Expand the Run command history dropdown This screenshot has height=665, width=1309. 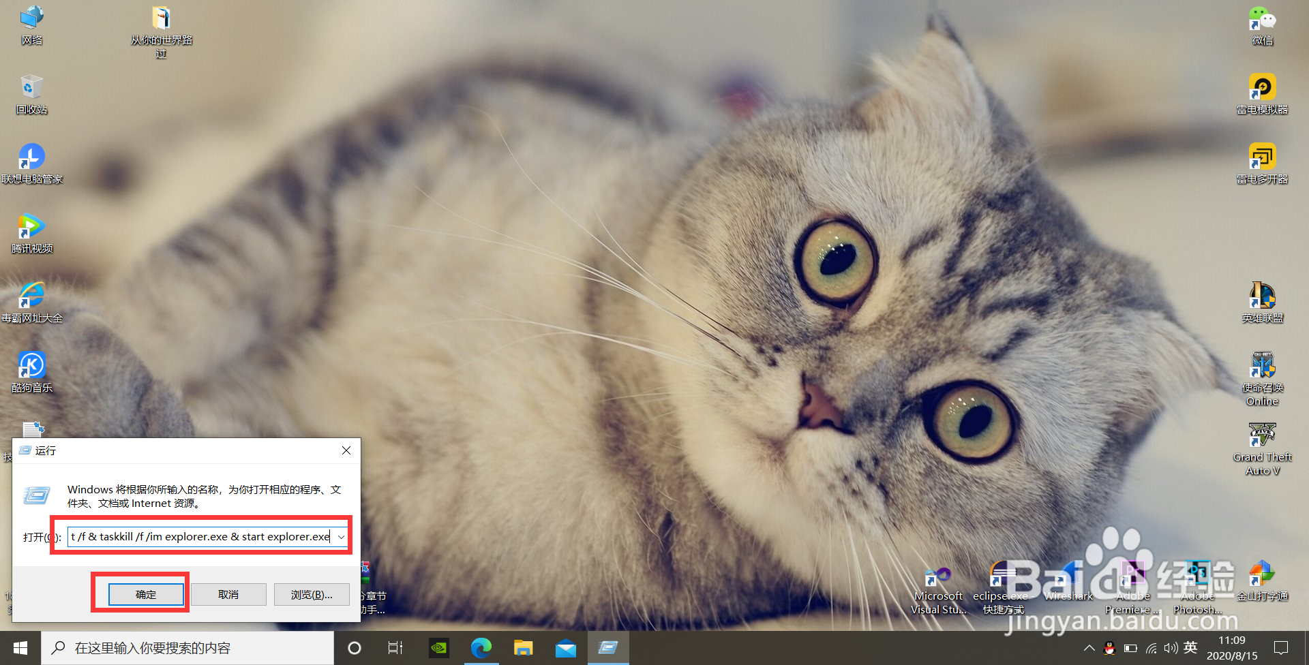(341, 536)
